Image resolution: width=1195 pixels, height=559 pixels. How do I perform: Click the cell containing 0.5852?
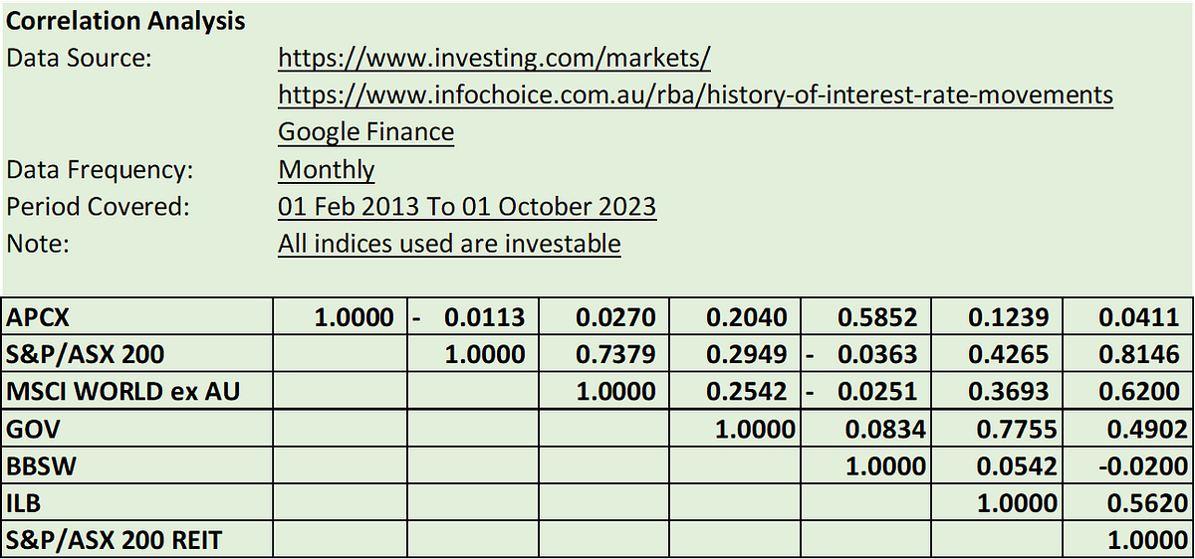click(x=866, y=318)
